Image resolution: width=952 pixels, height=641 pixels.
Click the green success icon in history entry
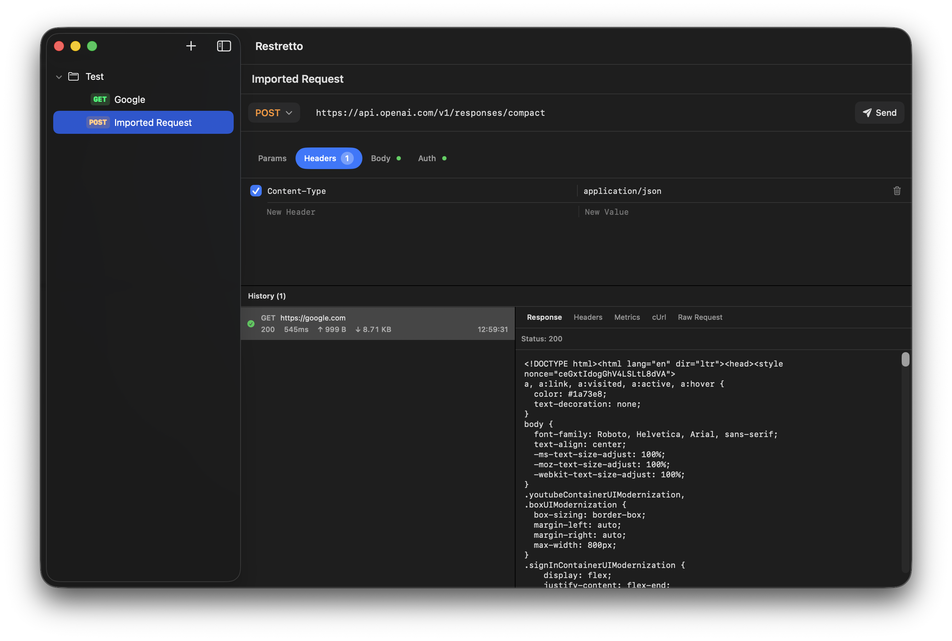point(251,323)
